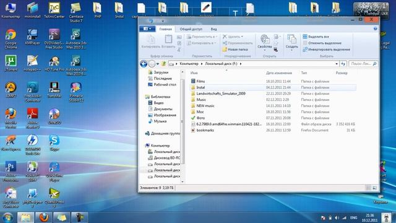Open Firefox from the taskbar
Viewport: 396px width, 223px height.
tap(43, 217)
